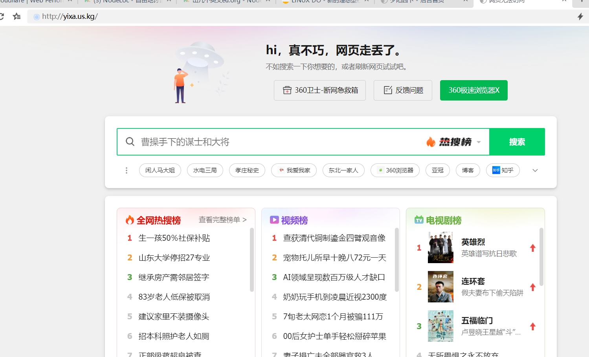This screenshot has height=357, width=589.
Task: Click the red up arrow beside 五福临门
Action: click(533, 326)
